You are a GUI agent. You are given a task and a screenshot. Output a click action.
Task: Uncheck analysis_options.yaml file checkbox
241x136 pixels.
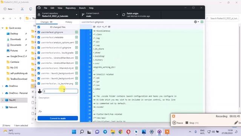point(39,42)
